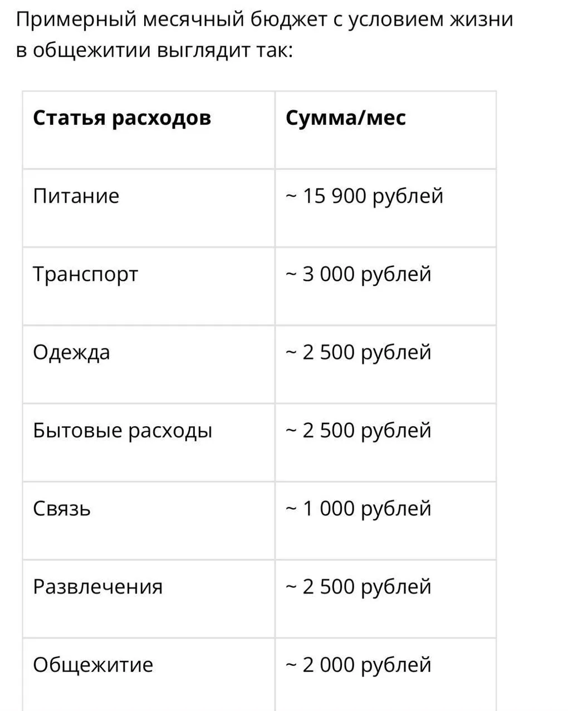
Task: Click the amount next to Развлечения
Action: (359, 587)
